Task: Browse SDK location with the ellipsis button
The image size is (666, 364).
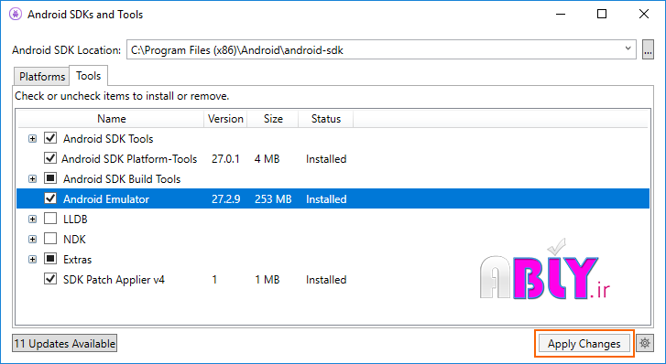Action: (x=648, y=50)
